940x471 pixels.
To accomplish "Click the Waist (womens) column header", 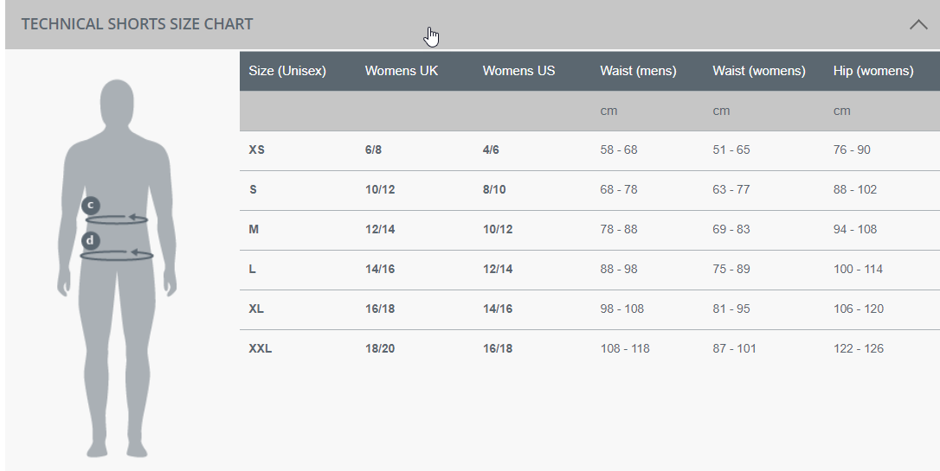I will click(x=759, y=71).
